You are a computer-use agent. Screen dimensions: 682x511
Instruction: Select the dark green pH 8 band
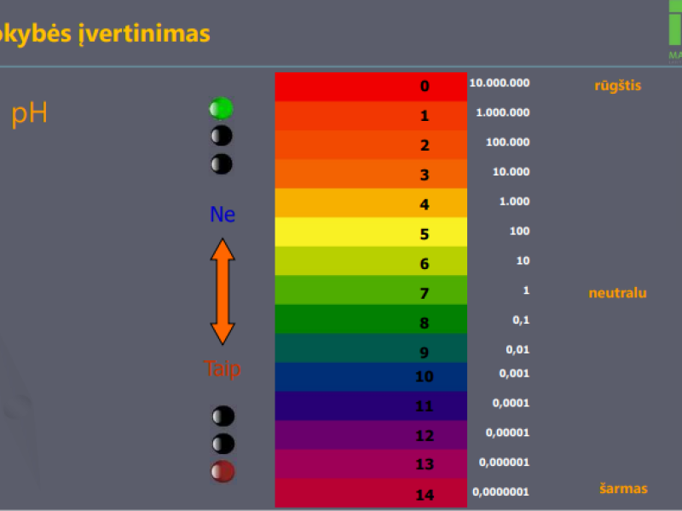pos(371,319)
